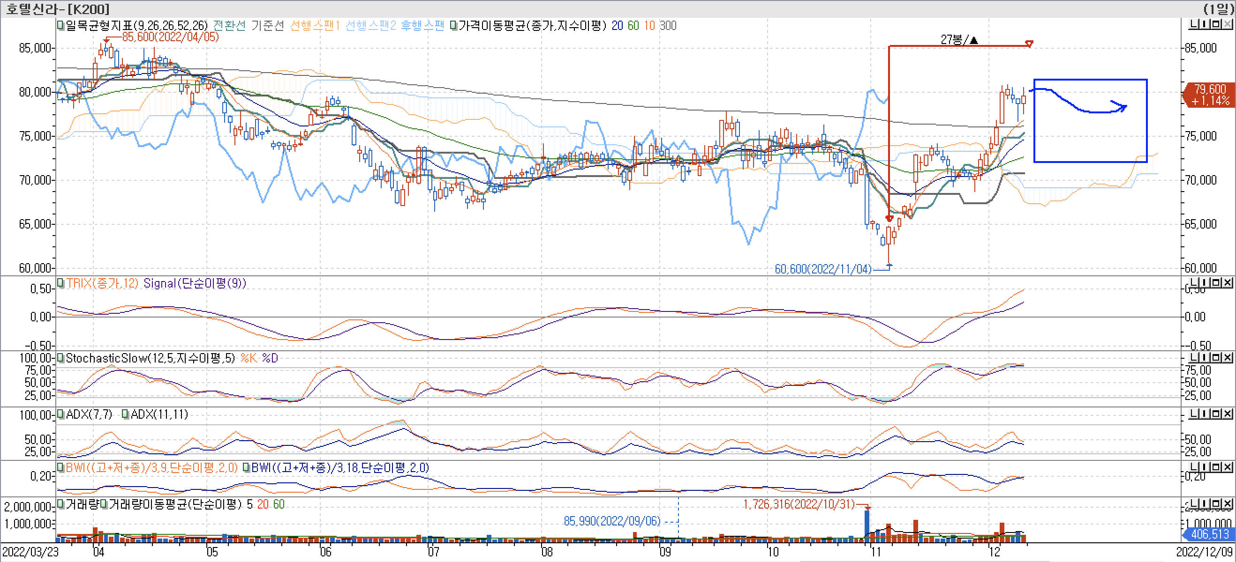This screenshot has width=1236, height=562.
Task: Toggle the 가격이동평균 indicator checkbox
Action: [x=453, y=25]
